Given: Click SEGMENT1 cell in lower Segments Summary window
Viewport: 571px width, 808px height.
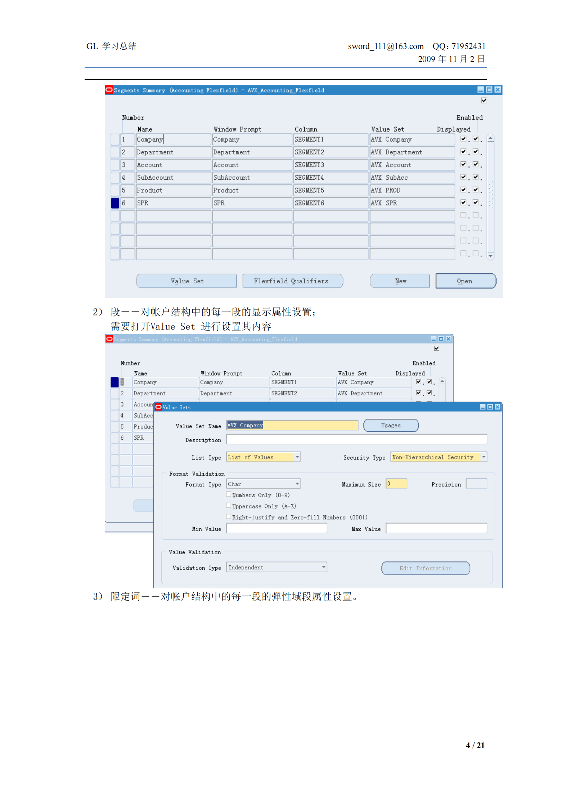Looking at the screenshot, I should click(x=303, y=382).
